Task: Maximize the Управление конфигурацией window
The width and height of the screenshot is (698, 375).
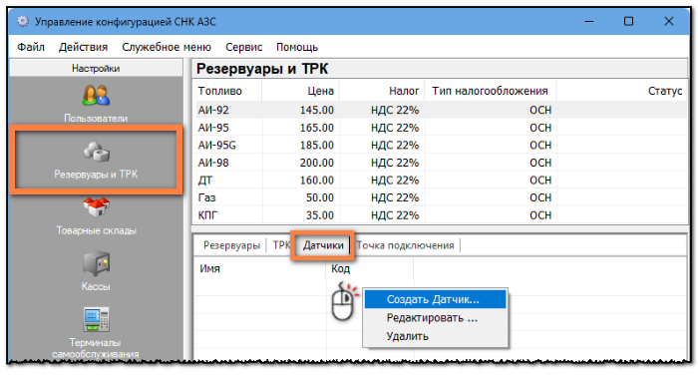Action: pyautogui.click(x=628, y=21)
